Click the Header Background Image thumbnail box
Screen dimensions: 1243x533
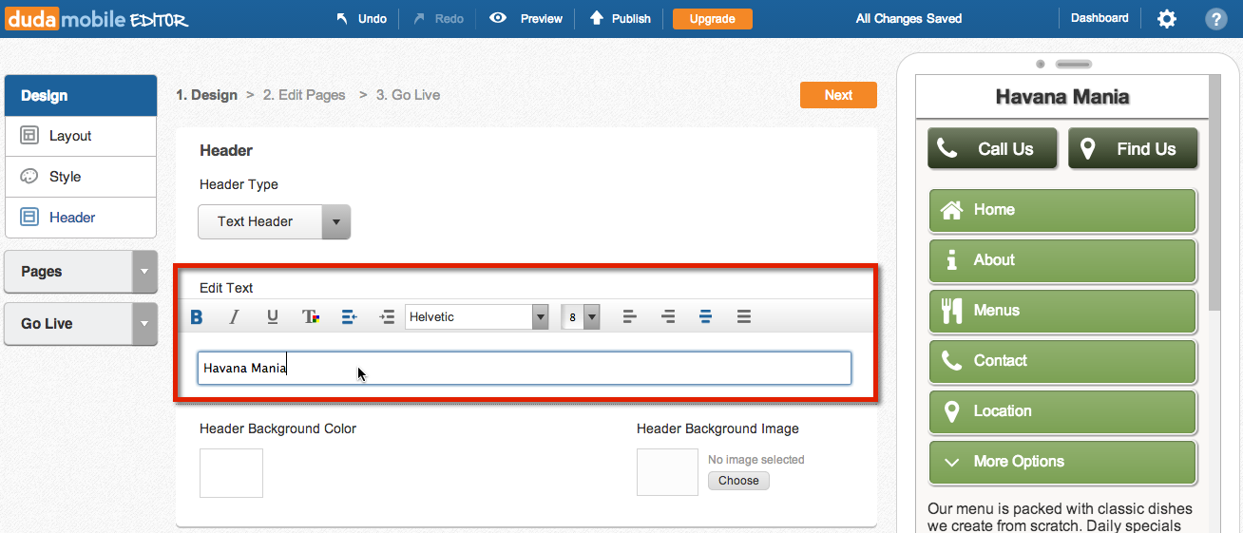667,472
